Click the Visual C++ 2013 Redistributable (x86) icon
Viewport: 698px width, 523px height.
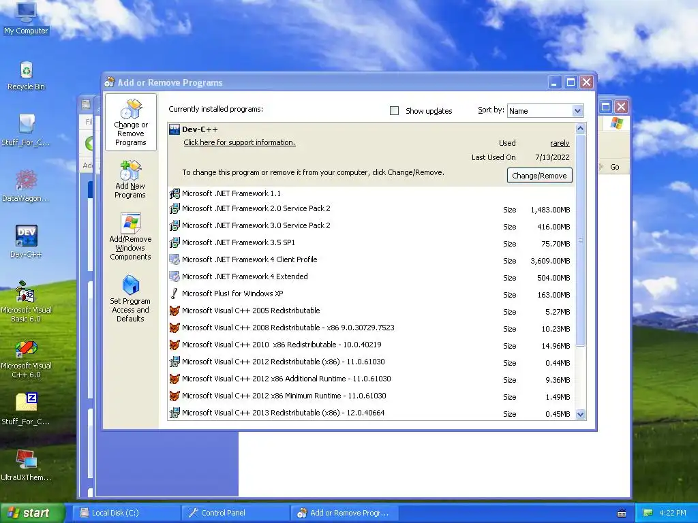pos(174,413)
